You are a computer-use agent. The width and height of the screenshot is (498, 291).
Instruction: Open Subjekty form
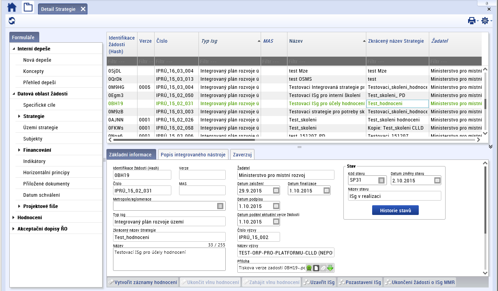(33, 139)
